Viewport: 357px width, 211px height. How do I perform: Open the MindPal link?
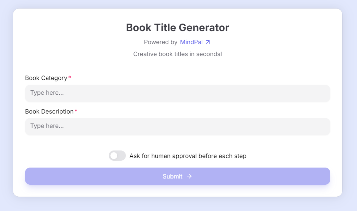191,42
